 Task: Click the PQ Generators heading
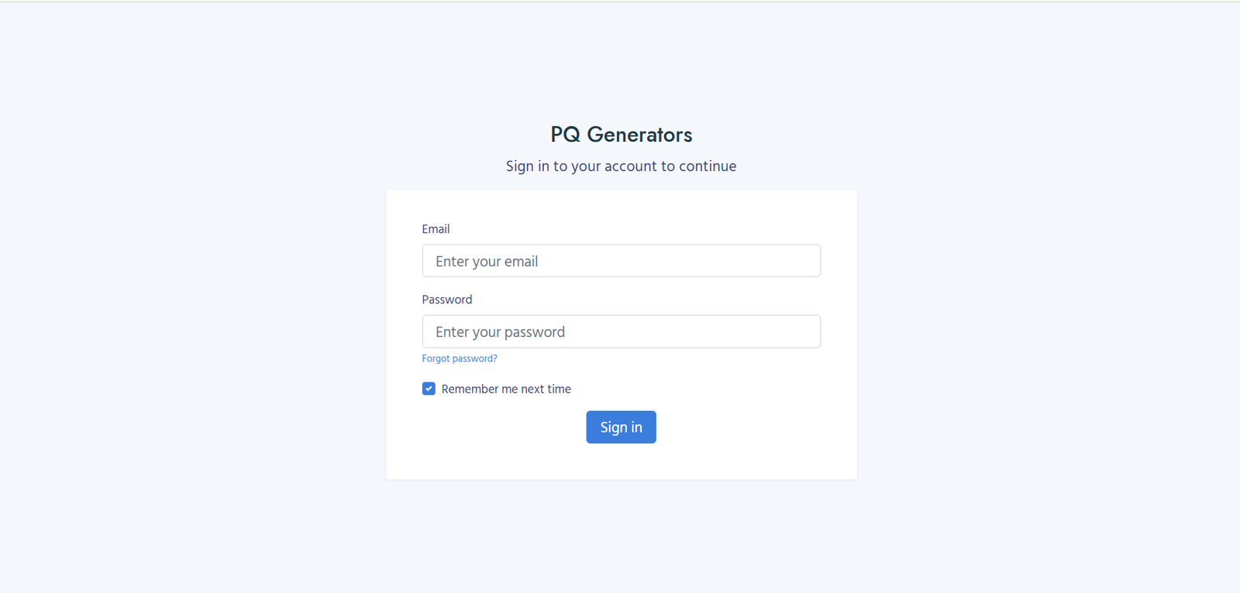tap(621, 135)
